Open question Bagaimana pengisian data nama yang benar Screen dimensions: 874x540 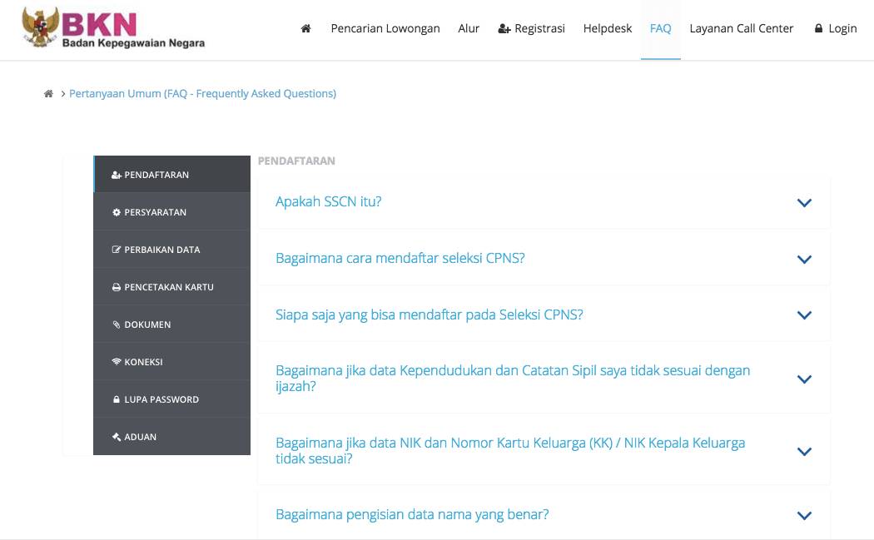[x=412, y=514]
